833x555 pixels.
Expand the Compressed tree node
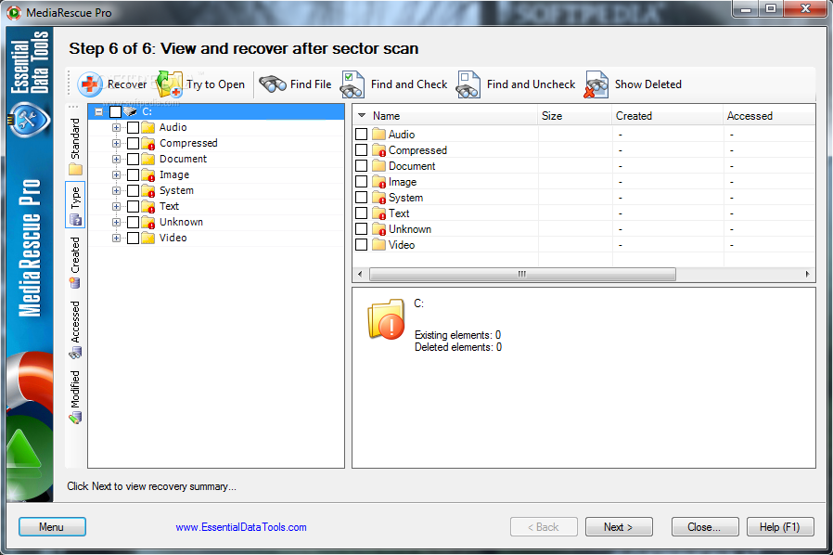pyautogui.click(x=116, y=144)
